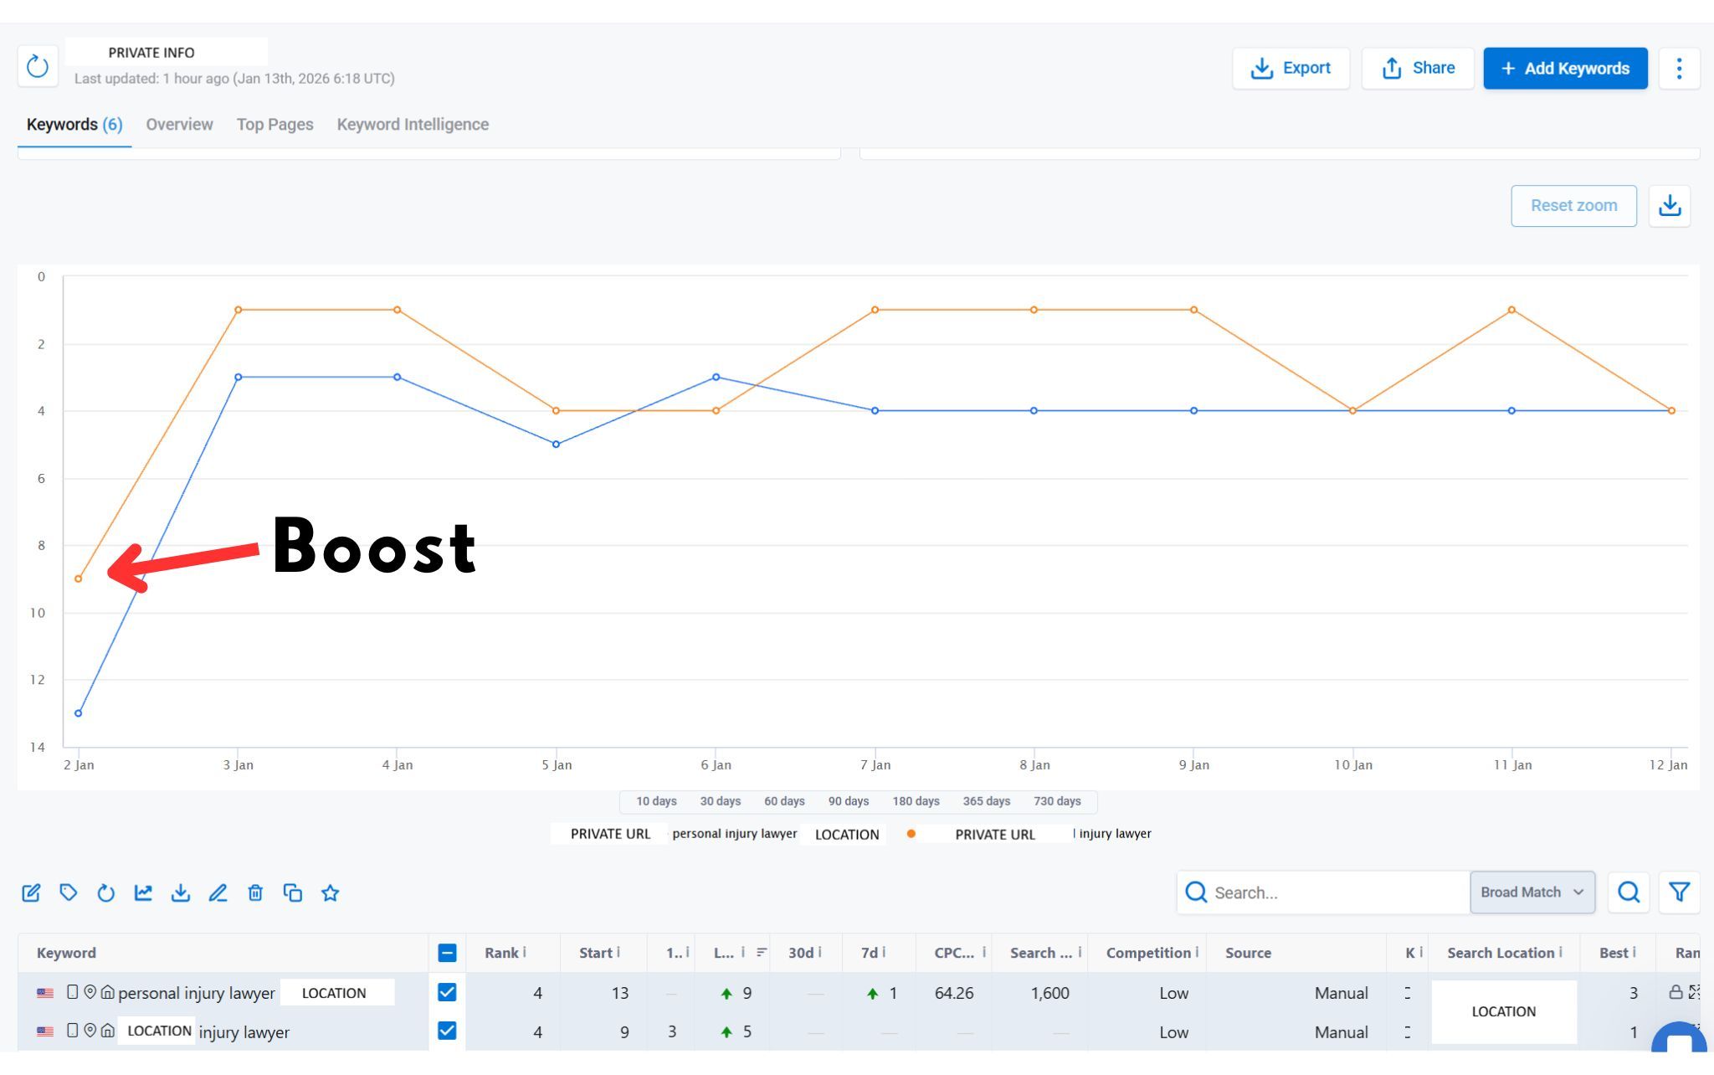Image resolution: width=1714 pixels, height=1075 pixels.
Task: Open the Broad Match dropdown
Action: click(x=1532, y=892)
